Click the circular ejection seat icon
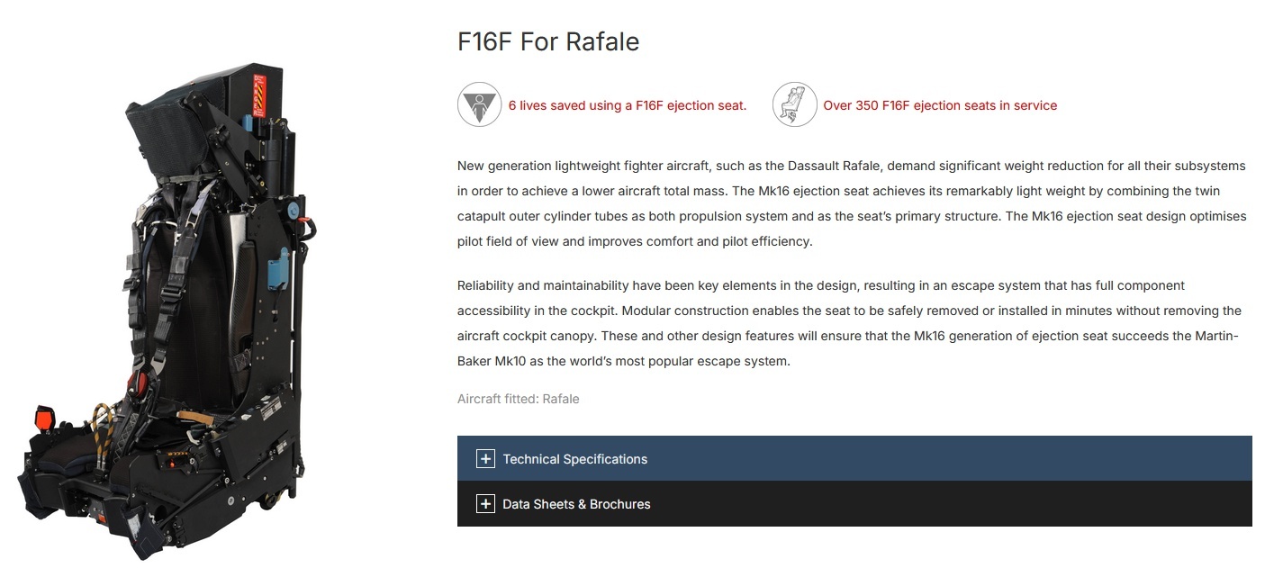 794,105
